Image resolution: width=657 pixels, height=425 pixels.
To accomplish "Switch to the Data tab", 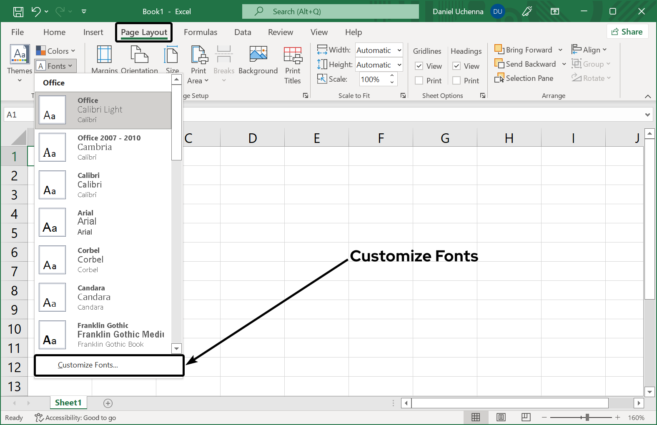I will (x=243, y=32).
